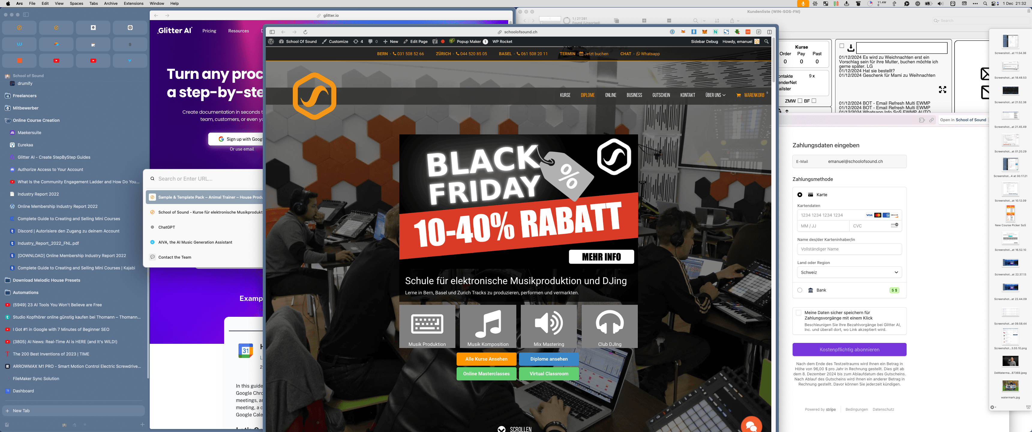Open the Land oder Region Schweiz dropdown

849,272
